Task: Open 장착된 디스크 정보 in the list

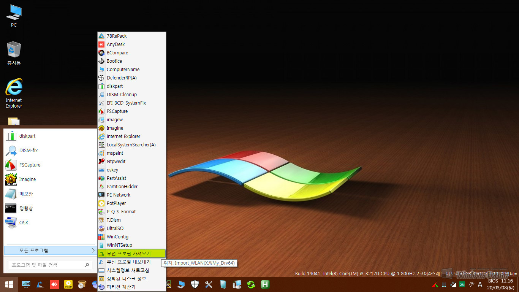Action: (x=132, y=279)
